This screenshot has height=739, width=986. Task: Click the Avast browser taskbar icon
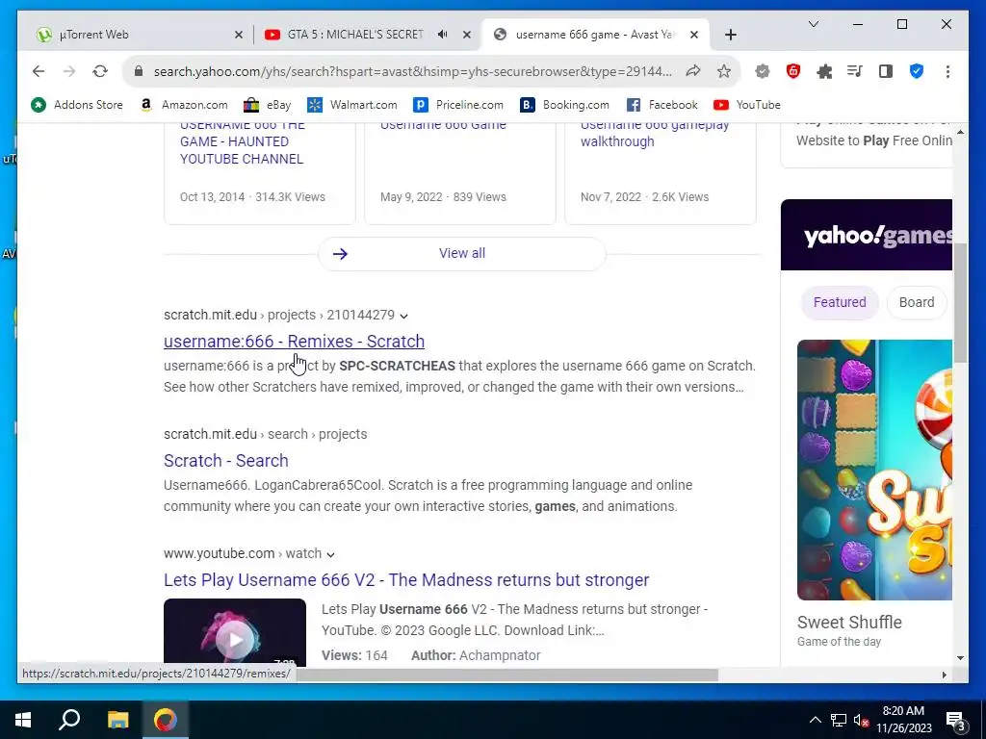(x=166, y=720)
